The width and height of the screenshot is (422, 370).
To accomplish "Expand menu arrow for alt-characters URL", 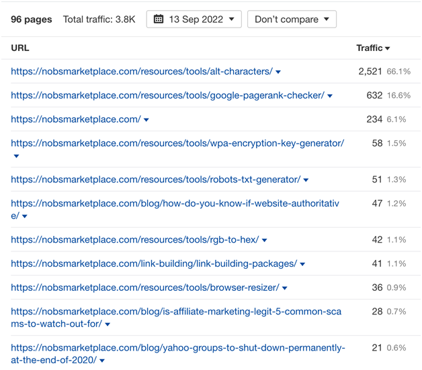I will (278, 72).
